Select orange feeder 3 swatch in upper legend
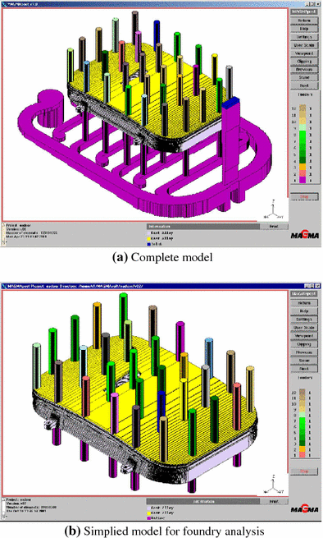The width and height of the screenshot is (323, 538). point(303,167)
